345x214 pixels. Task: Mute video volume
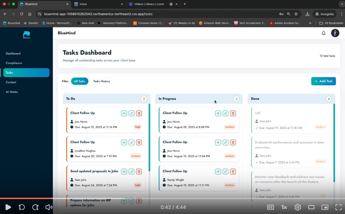pos(49,207)
